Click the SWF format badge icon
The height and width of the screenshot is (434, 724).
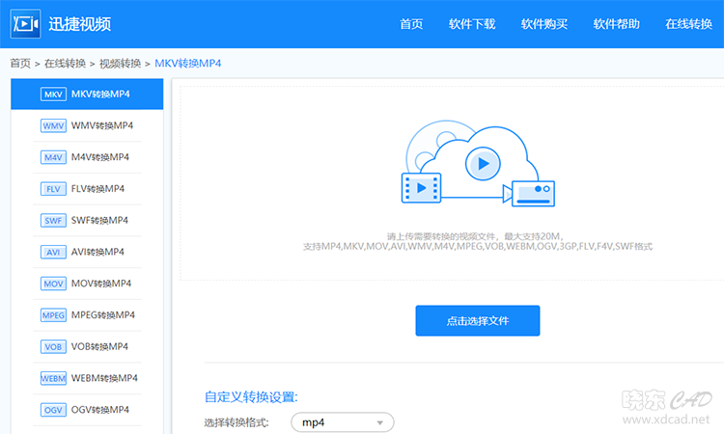[53, 221]
